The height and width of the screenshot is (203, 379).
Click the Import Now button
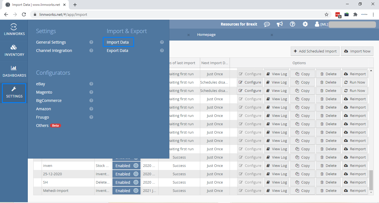[357, 51]
